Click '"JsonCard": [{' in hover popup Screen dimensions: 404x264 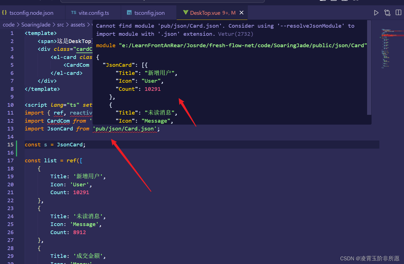pyautogui.click(x=125, y=65)
